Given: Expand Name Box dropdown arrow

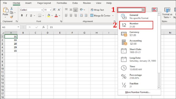Looking at the screenshot, I should [18, 27].
